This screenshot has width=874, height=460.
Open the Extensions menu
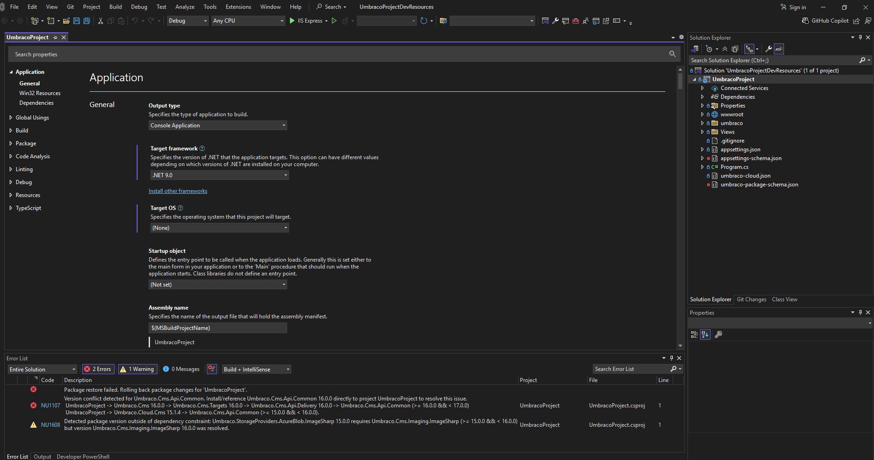[238, 7]
